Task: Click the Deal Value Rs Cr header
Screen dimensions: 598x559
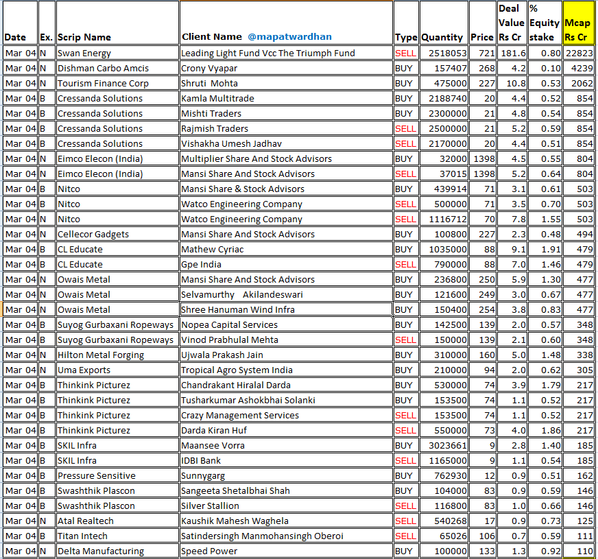Action: [512, 23]
